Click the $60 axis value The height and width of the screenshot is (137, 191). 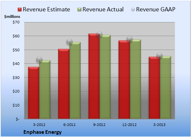click(16, 36)
